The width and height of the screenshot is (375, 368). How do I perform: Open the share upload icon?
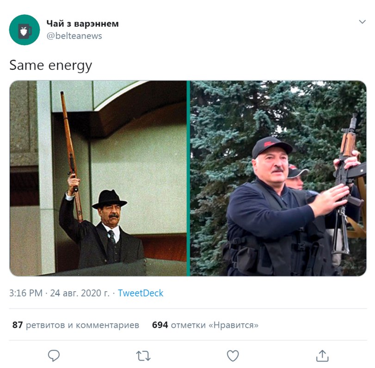tap(322, 356)
